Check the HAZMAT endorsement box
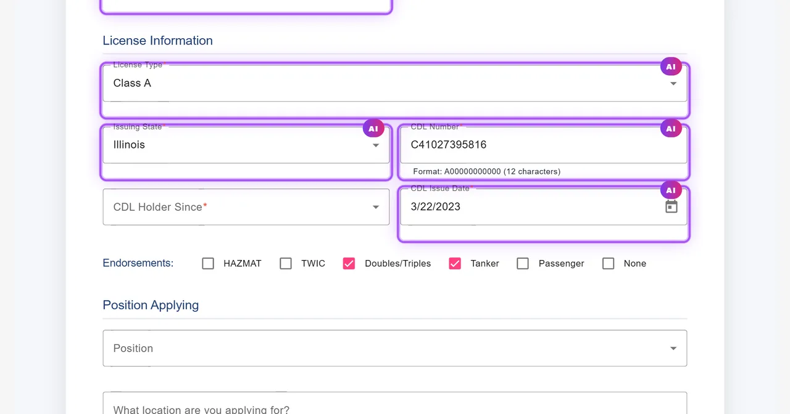 click(208, 264)
